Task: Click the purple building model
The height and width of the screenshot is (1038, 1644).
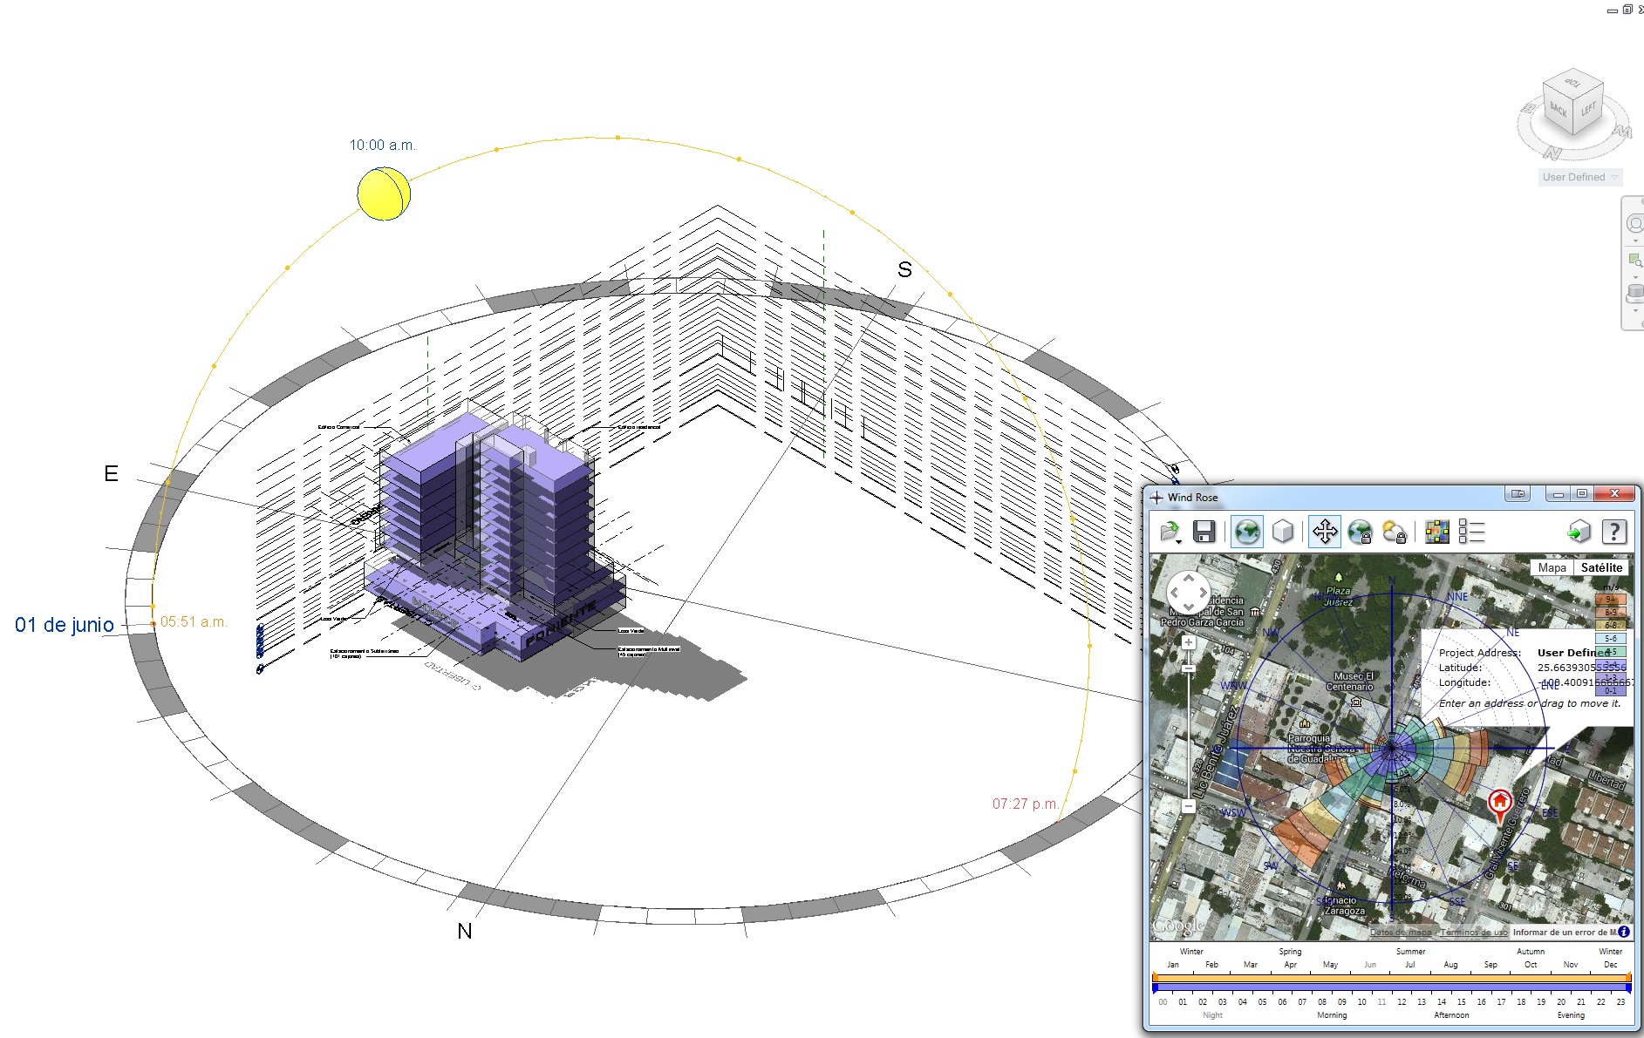Action: (x=494, y=532)
